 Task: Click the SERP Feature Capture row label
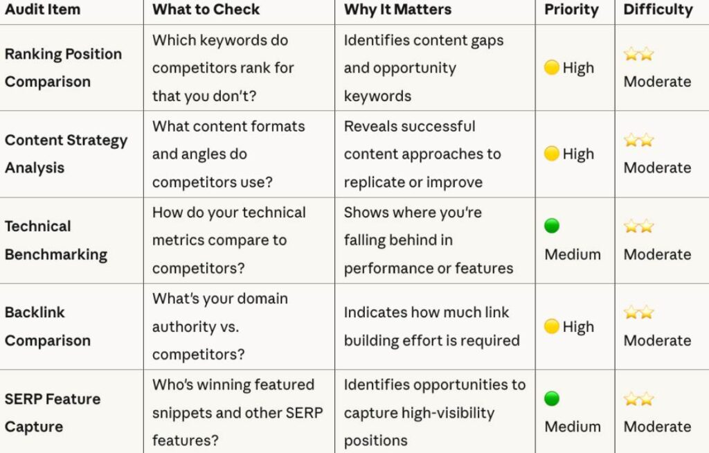(x=53, y=413)
